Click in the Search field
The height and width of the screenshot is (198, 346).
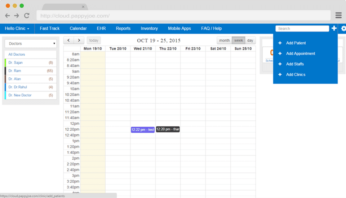tap(302, 29)
